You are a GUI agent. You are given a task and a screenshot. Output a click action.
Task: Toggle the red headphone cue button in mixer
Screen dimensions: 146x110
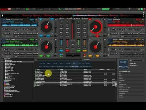click(67, 50)
